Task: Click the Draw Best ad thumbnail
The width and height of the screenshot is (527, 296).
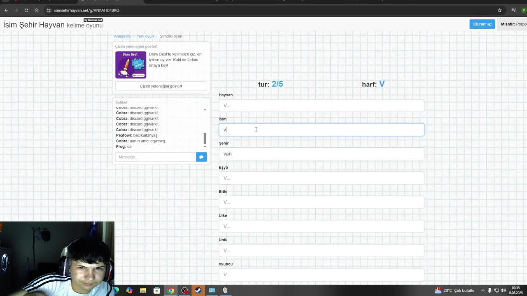Action: pyautogui.click(x=131, y=65)
